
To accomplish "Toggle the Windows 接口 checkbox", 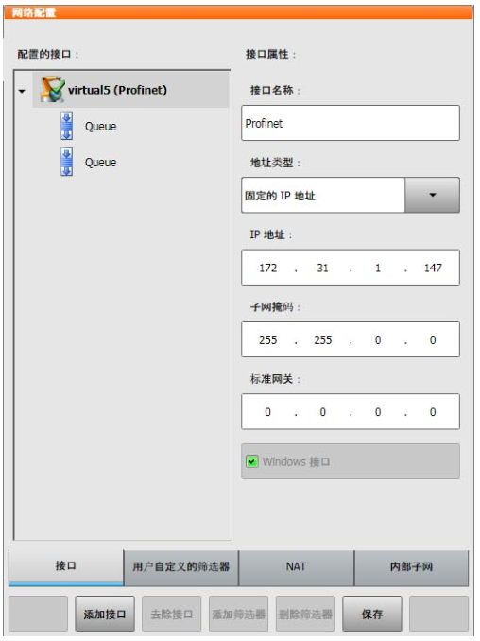I will click(252, 461).
